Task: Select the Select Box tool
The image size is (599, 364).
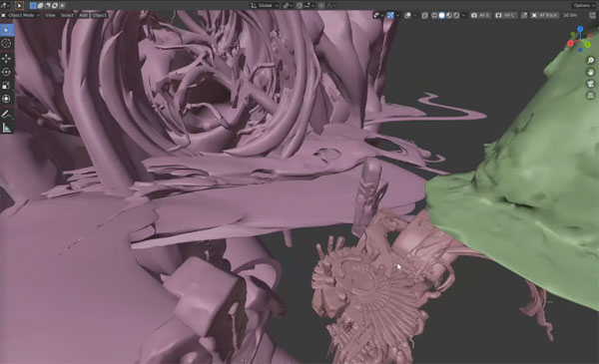Action: point(6,30)
